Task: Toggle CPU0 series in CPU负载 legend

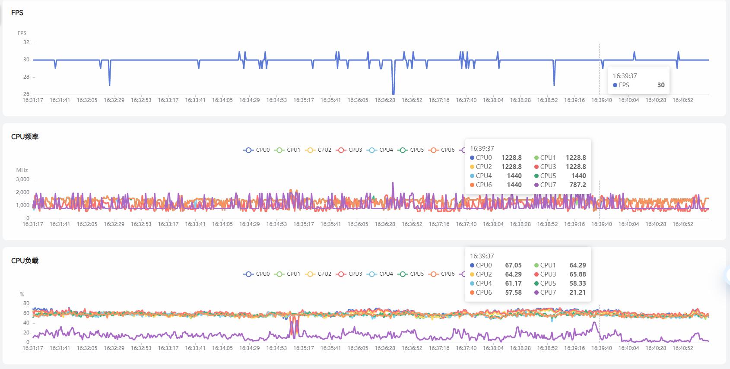Action: click(257, 274)
